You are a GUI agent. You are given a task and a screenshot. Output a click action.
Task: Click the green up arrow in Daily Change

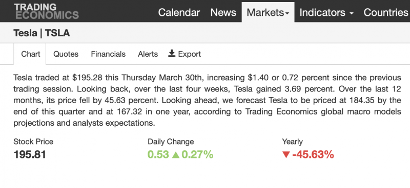(x=176, y=155)
